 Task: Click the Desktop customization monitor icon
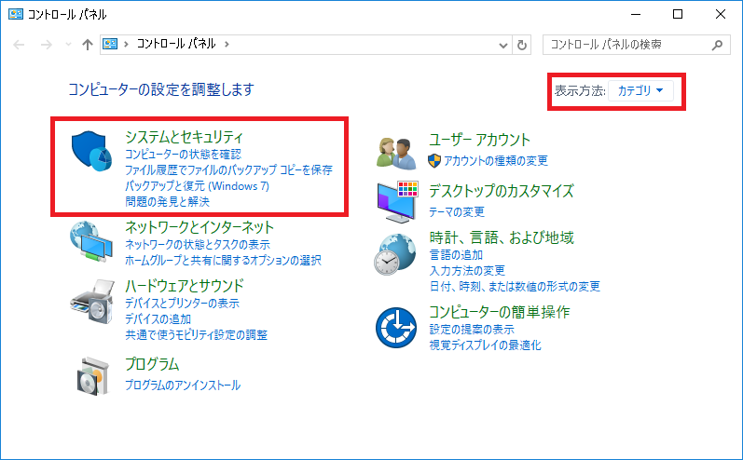[x=397, y=202]
